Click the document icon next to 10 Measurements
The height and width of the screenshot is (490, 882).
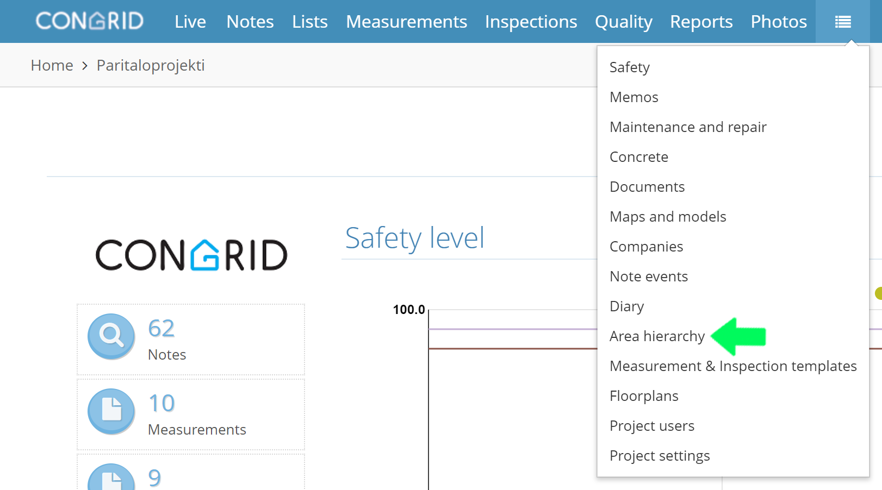111,411
